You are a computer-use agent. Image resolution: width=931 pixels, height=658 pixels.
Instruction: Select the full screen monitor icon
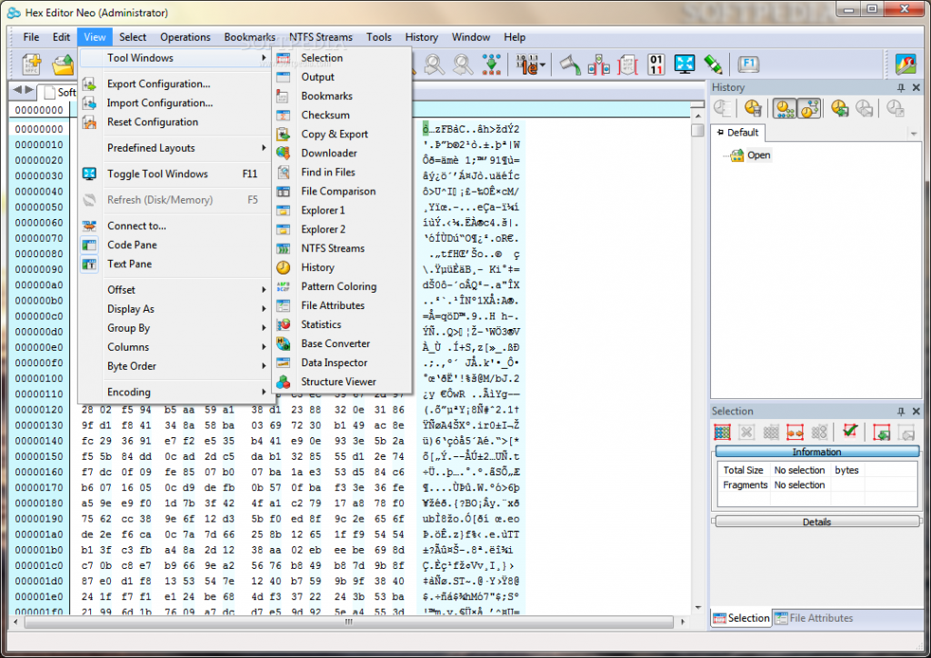(685, 65)
